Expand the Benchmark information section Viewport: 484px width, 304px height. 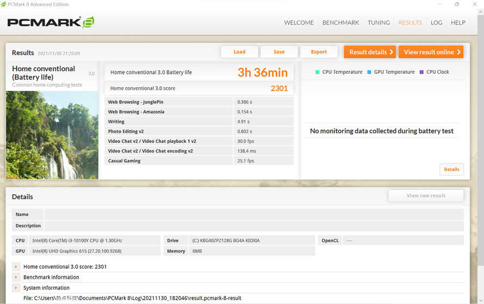click(16, 277)
